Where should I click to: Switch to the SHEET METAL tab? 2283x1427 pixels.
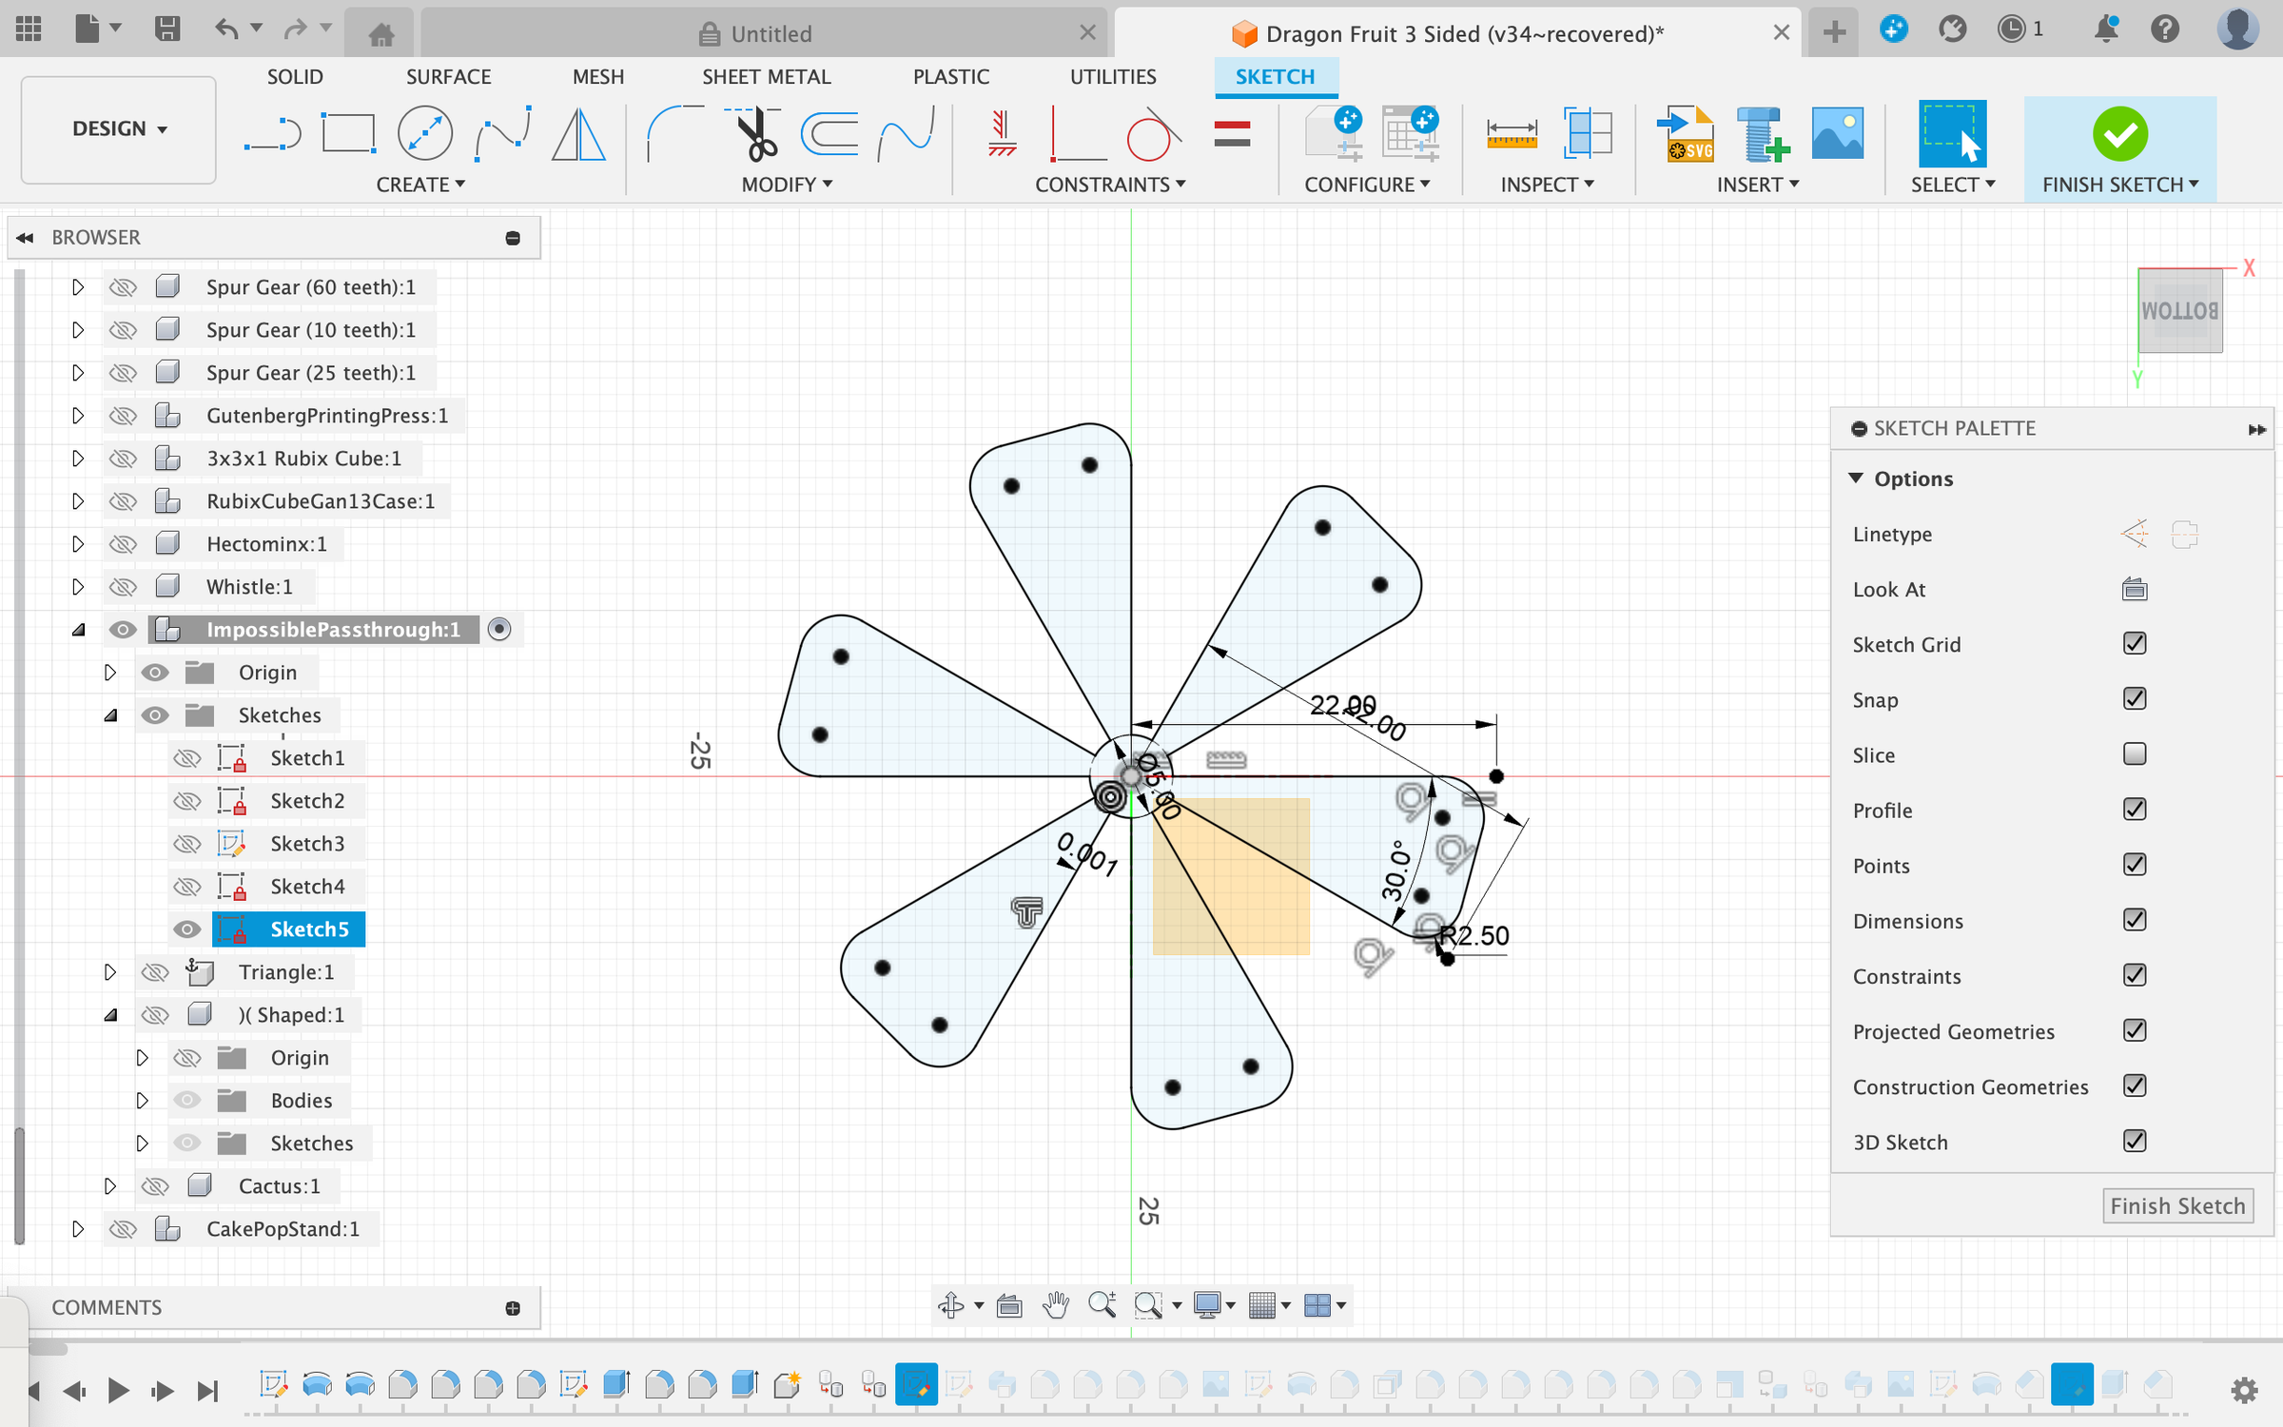tap(766, 77)
